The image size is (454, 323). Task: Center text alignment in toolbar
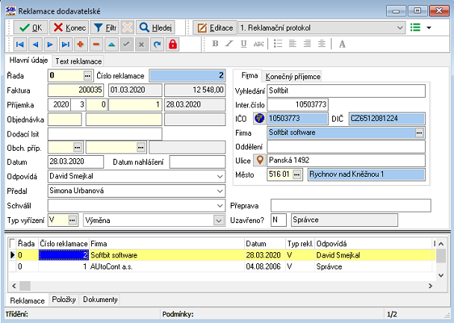click(x=321, y=44)
